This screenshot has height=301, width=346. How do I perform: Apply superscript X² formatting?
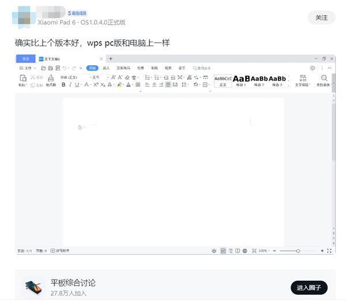(96, 85)
